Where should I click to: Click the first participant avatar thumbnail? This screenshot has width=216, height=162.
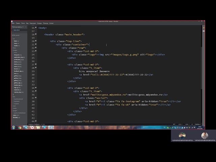coord(182,136)
